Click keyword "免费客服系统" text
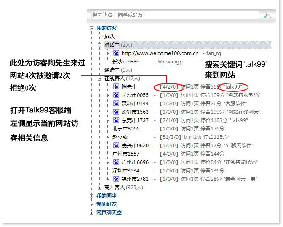 pos(243,95)
